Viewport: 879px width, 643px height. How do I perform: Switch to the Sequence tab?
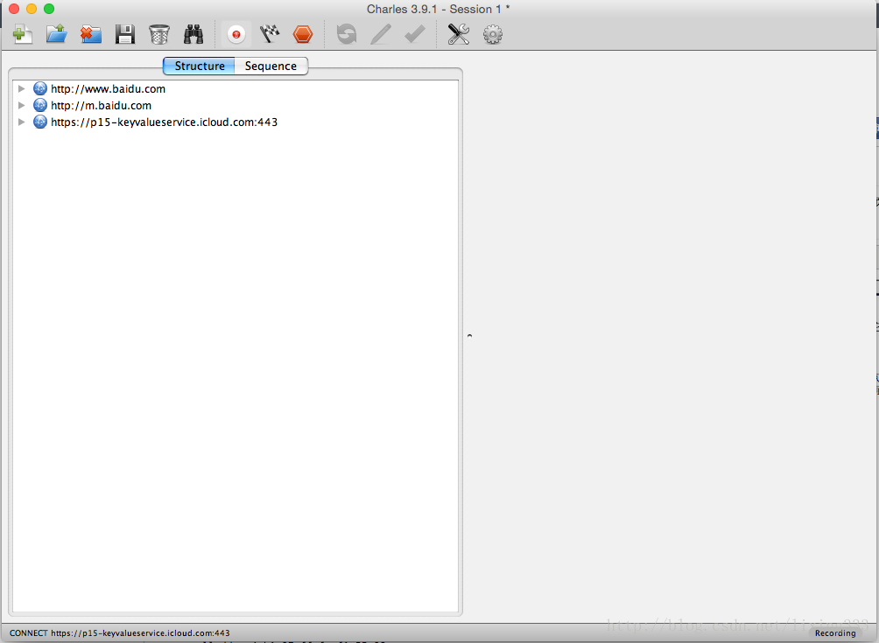coord(271,66)
